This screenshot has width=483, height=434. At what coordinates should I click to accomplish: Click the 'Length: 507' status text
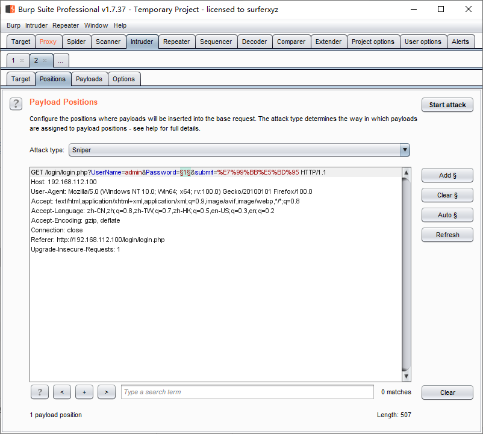click(394, 415)
